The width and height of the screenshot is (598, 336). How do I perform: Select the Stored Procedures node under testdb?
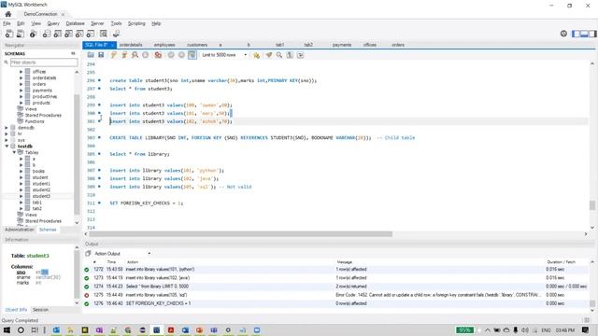(43, 221)
